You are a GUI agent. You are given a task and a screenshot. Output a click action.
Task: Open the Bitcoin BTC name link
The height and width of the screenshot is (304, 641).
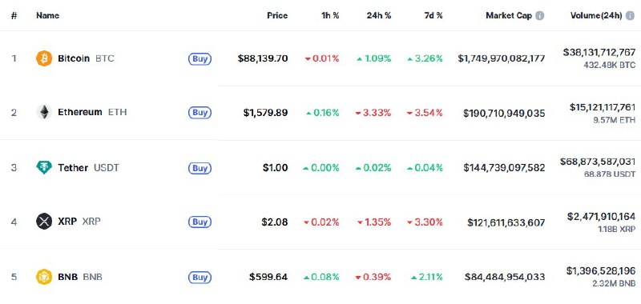[86, 58]
